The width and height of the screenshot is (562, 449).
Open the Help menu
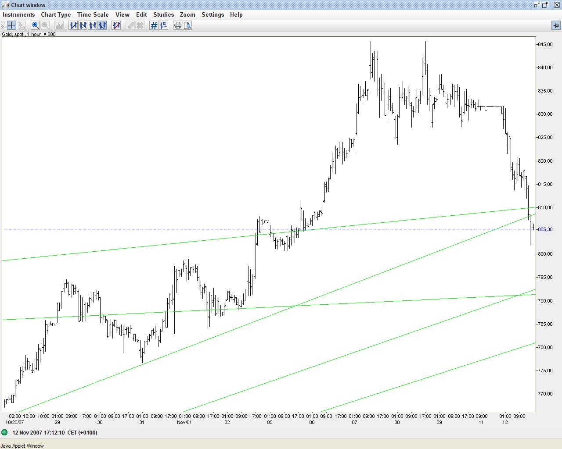pos(236,14)
